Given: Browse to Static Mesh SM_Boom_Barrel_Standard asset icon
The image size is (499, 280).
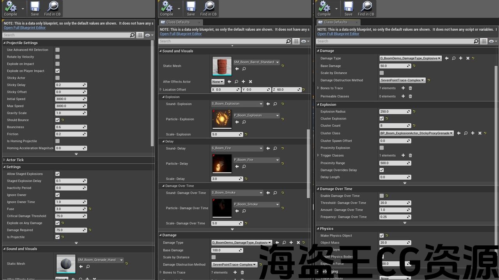Looking at the screenshot, I should pyautogui.click(x=244, y=69).
